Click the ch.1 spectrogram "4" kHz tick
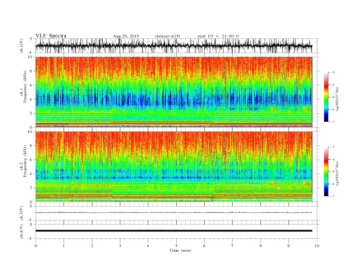Viewport: 357px width, 276px height. (32, 99)
